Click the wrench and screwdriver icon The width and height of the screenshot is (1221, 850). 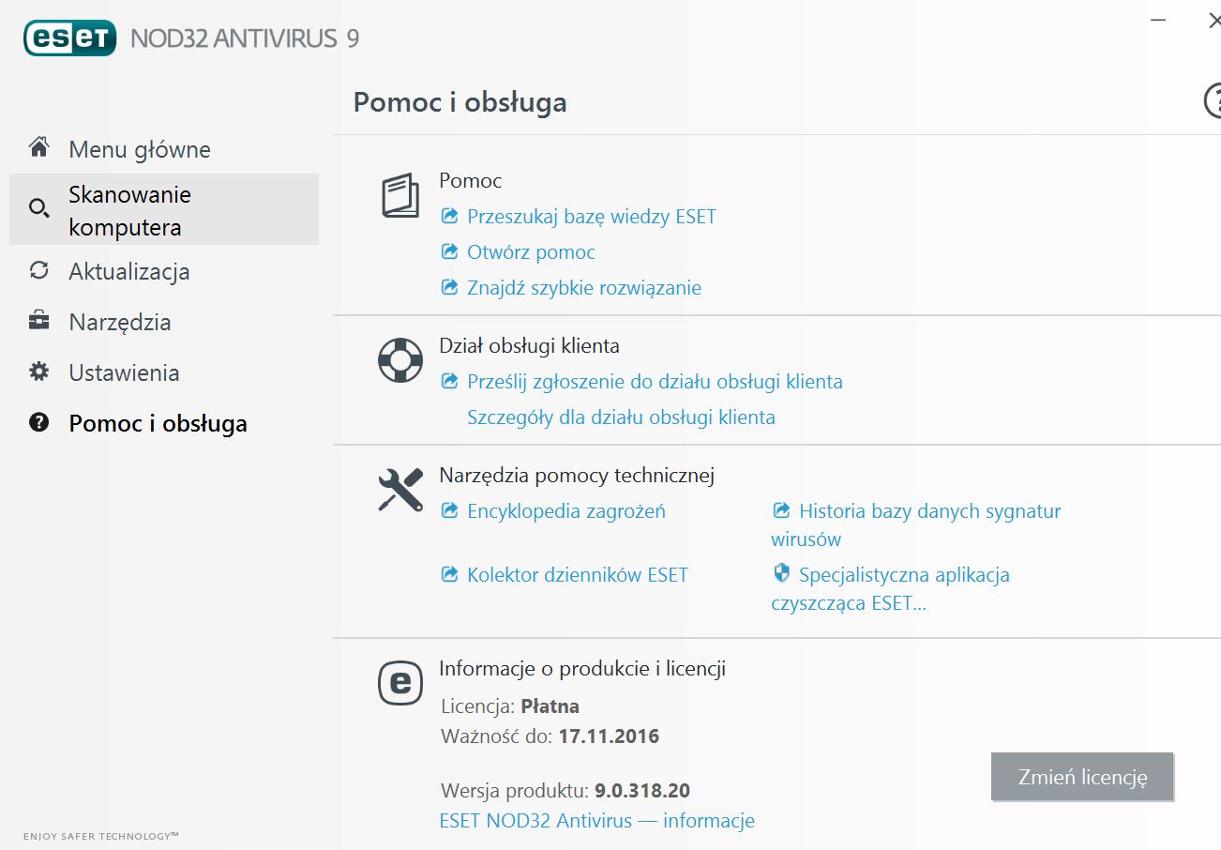click(400, 490)
